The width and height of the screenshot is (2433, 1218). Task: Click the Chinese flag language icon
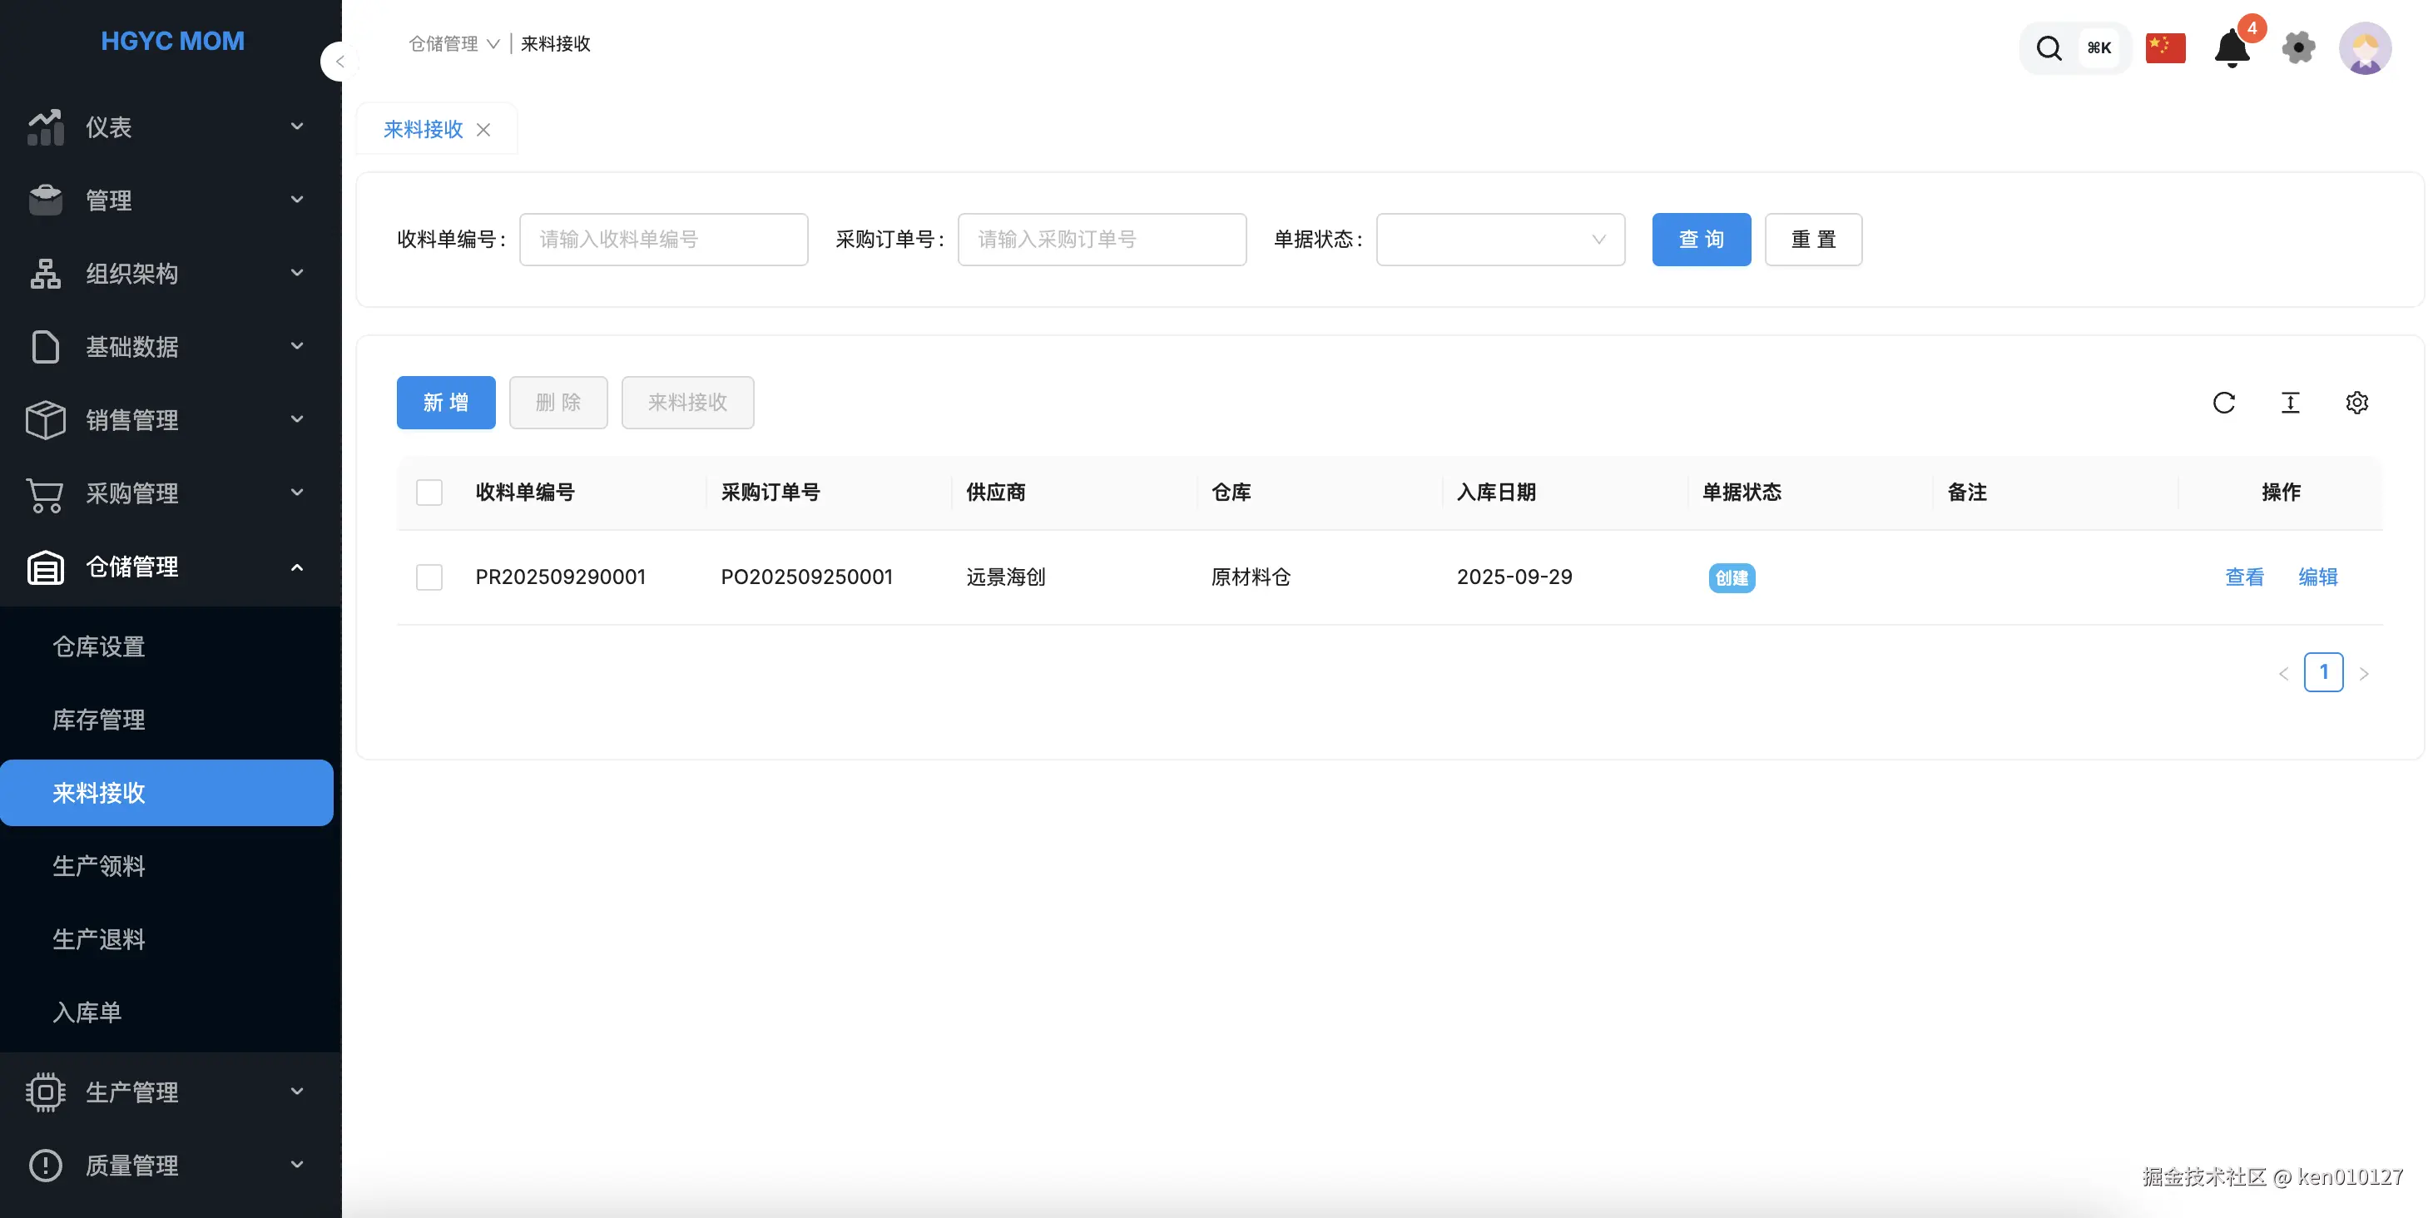click(2165, 48)
